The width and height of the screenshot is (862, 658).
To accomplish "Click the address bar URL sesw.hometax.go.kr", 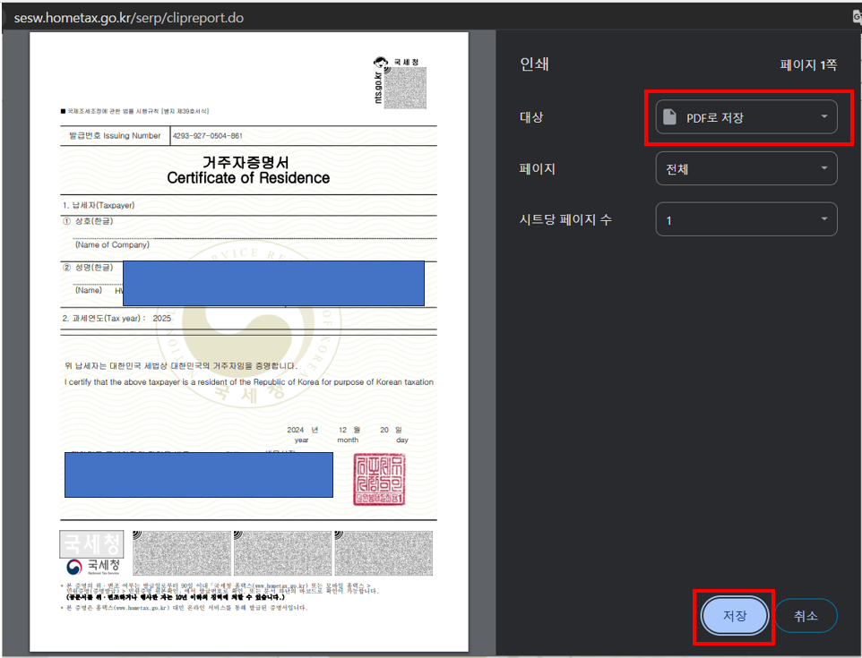I will click(x=129, y=18).
